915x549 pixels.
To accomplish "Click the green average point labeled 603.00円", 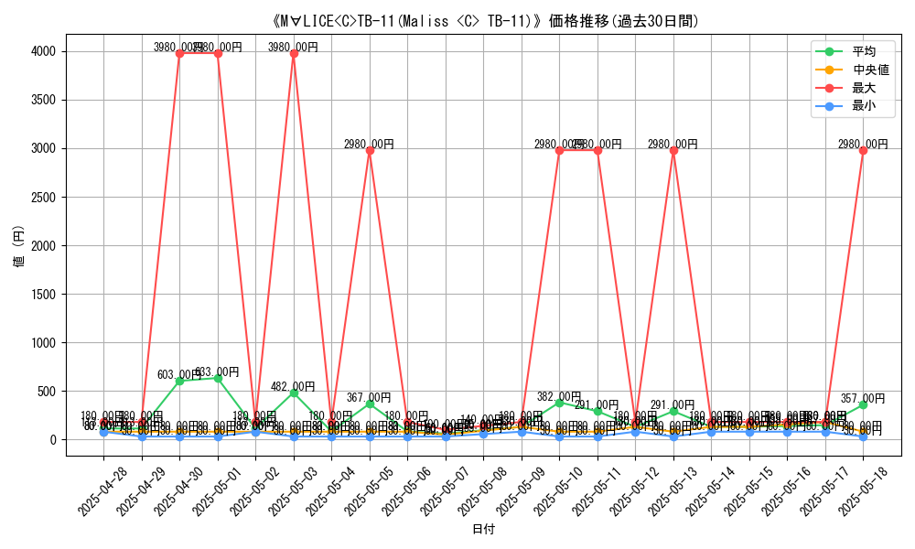I will [x=179, y=381].
